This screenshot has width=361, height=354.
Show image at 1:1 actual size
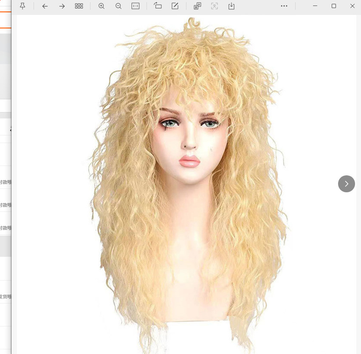point(135,6)
